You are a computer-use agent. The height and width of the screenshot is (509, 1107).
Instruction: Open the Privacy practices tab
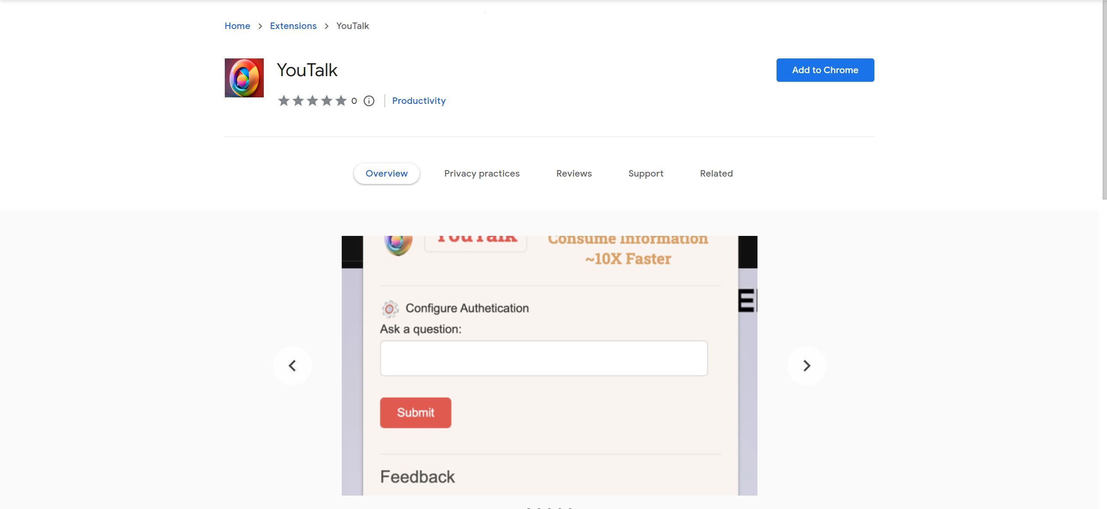point(482,173)
